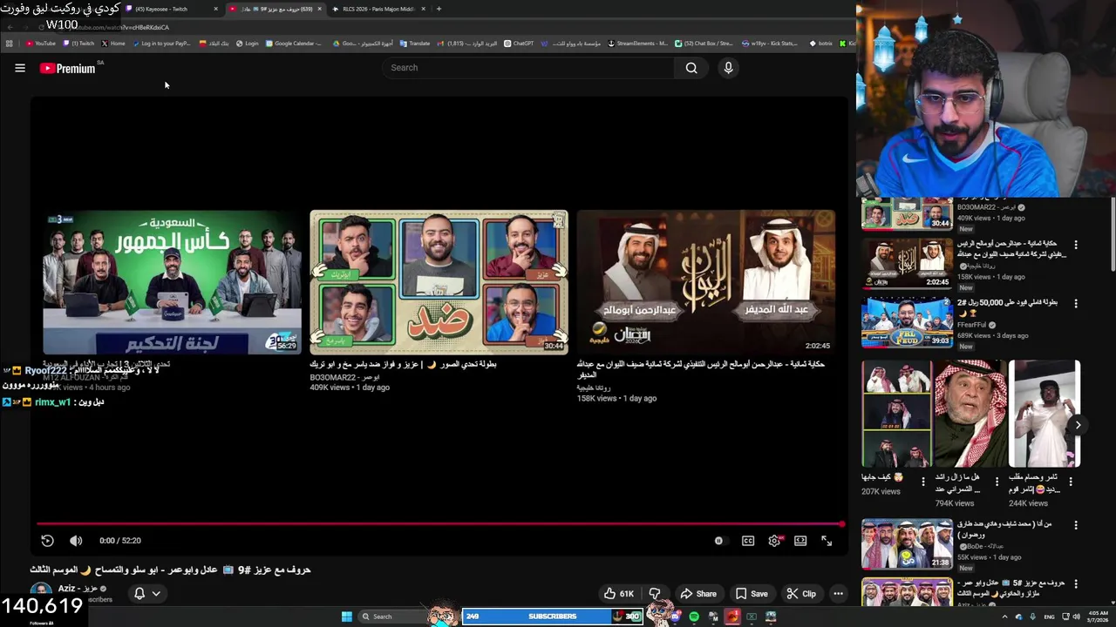Open Short with 207K views
Image resolution: width=1116 pixels, height=627 pixels.
coord(896,414)
